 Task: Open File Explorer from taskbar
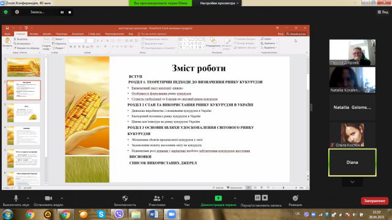click(x=136, y=215)
